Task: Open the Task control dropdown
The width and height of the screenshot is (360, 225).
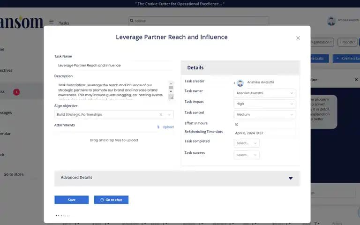Action: (x=265, y=114)
